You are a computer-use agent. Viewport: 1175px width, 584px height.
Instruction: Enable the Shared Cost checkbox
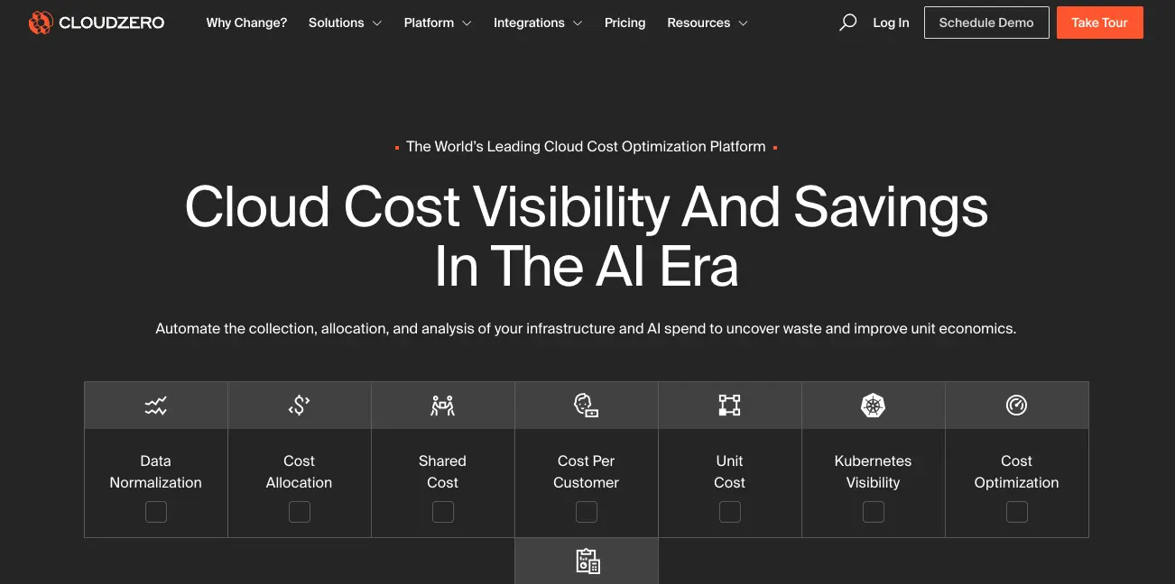[443, 512]
